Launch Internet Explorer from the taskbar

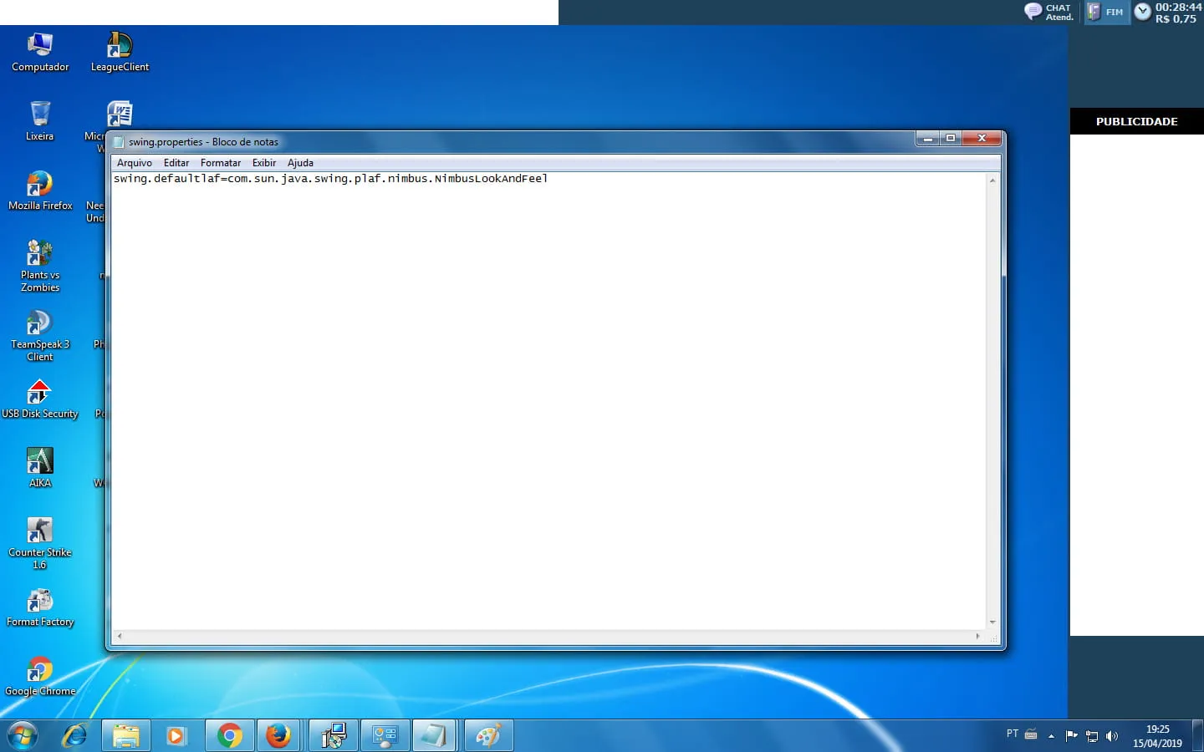click(x=74, y=735)
